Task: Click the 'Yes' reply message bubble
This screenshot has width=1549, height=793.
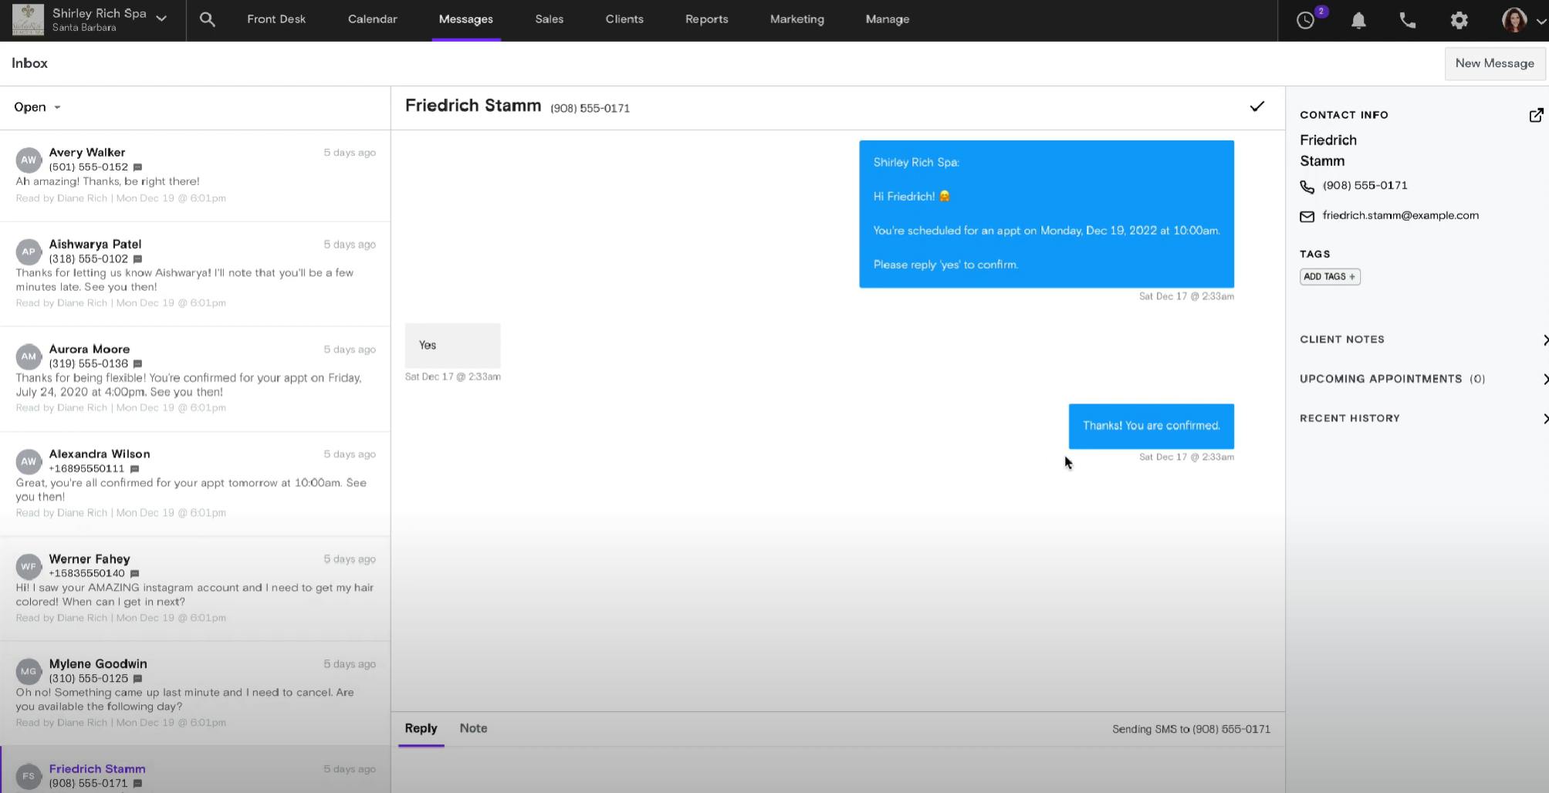Action: 453,346
